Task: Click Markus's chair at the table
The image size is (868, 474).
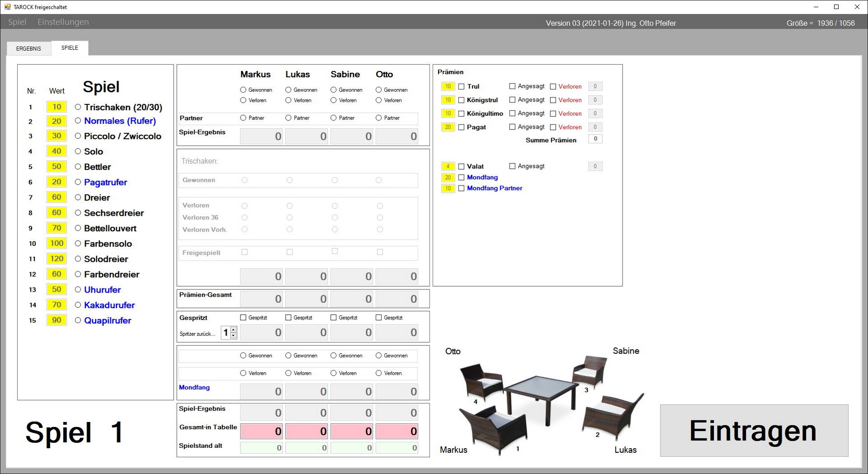Action: pos(493,428)
